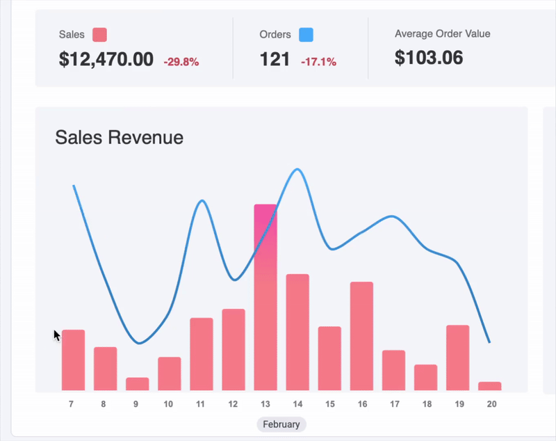This screenshot has height=441, width=556.
Task: Select the February month pill
Action: point(281,424)
